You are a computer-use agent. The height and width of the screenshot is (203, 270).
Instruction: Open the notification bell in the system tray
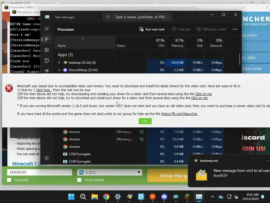[263, 197]
